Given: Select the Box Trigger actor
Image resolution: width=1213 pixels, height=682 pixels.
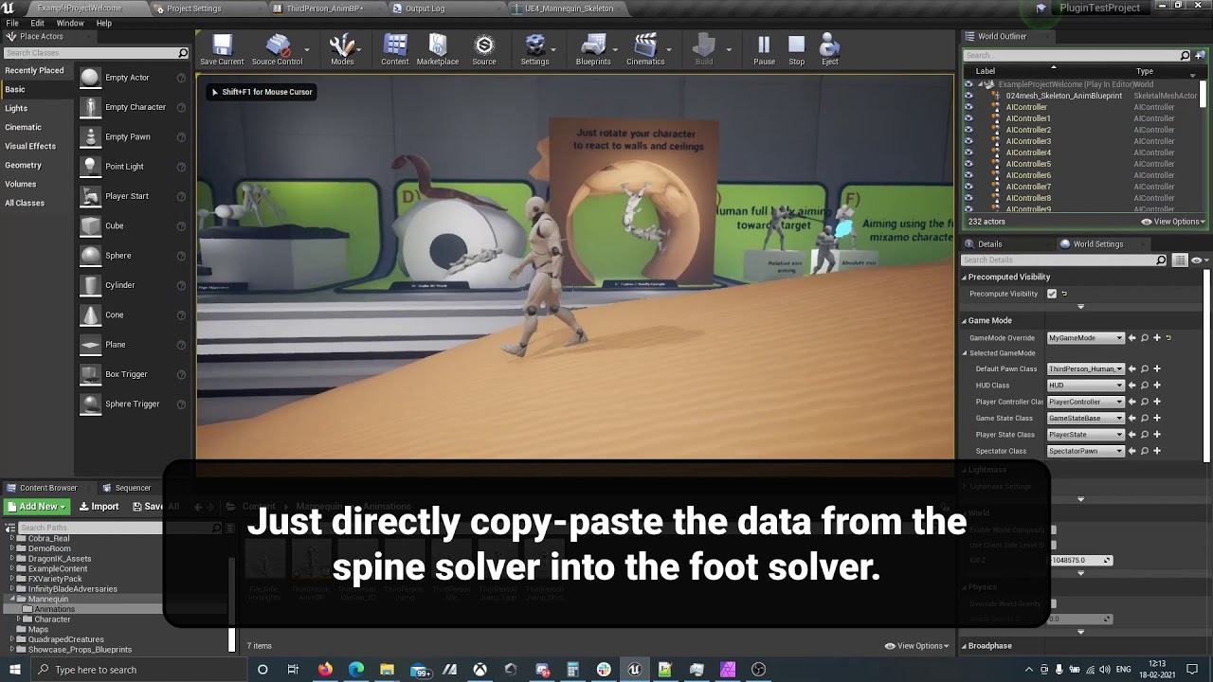Looking at the screenshot, I should (x=133, y=374).
